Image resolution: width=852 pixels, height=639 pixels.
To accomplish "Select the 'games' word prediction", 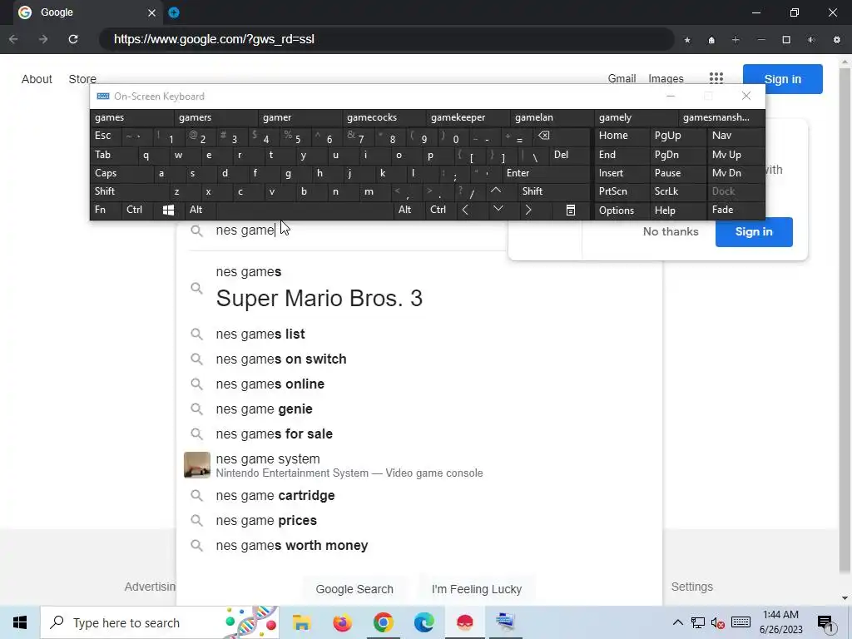I will pos(132,117).
